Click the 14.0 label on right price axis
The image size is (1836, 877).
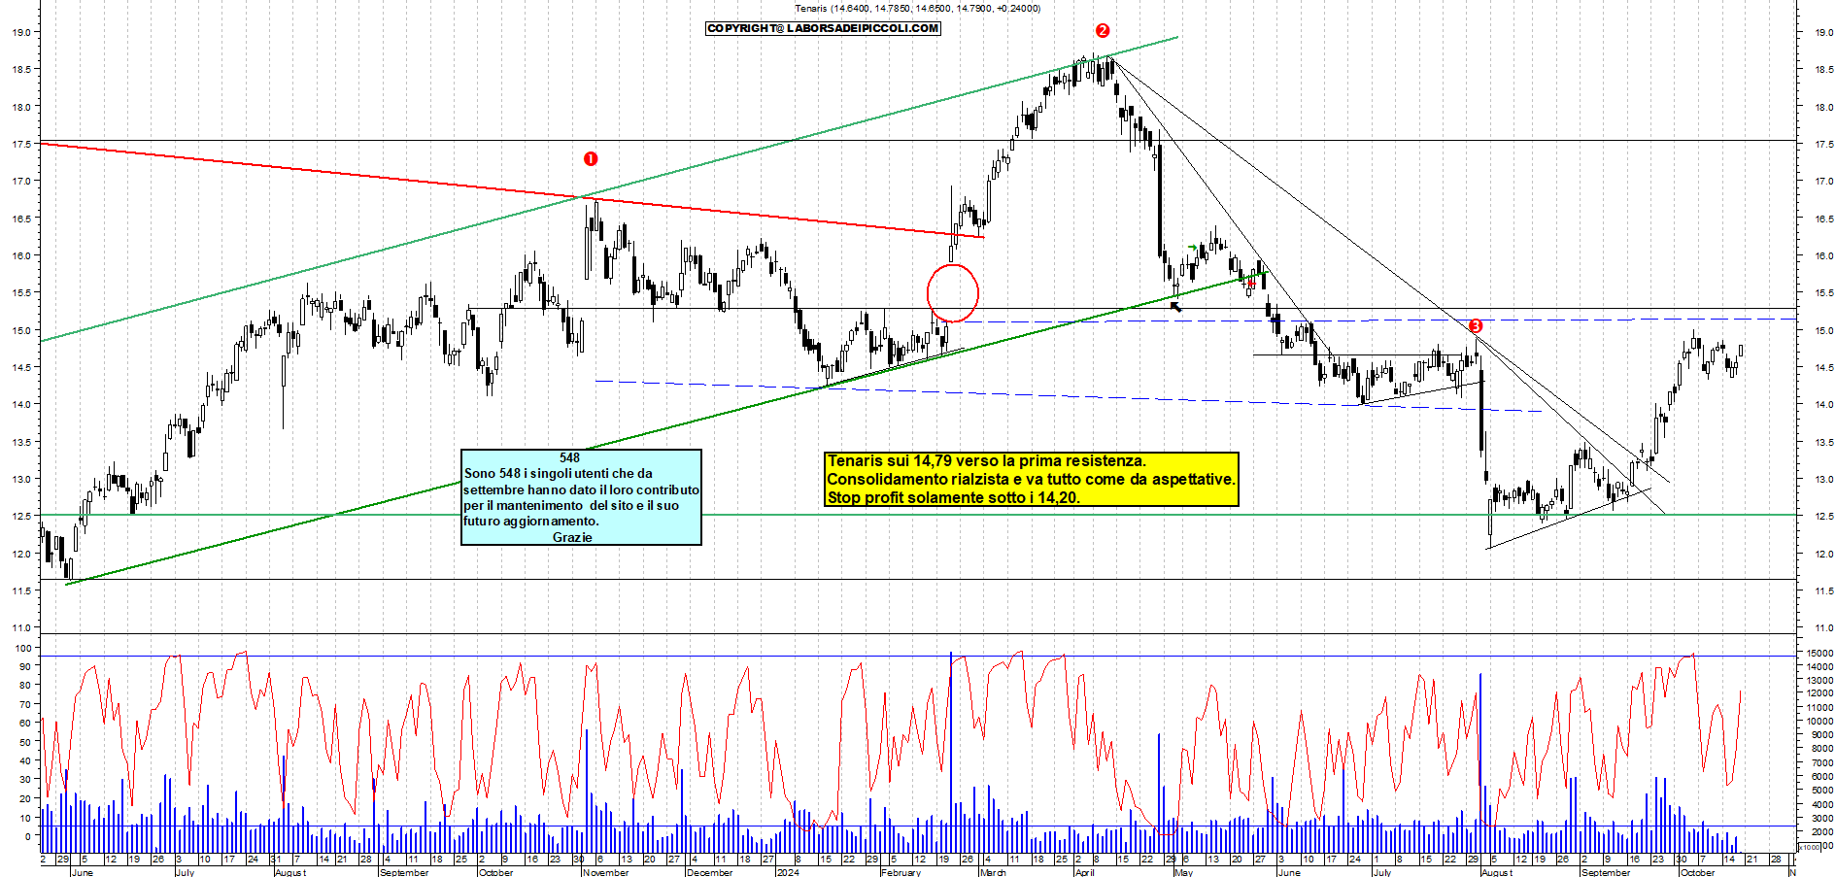pos(1823,405)
